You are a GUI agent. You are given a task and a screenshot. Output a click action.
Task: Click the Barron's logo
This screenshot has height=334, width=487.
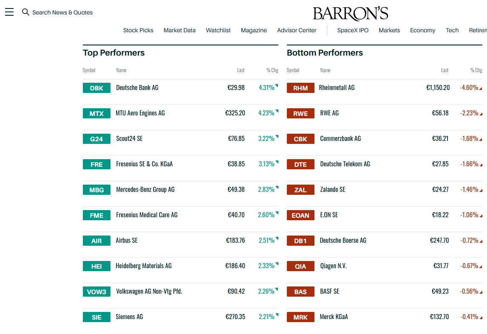click(350, 14)
